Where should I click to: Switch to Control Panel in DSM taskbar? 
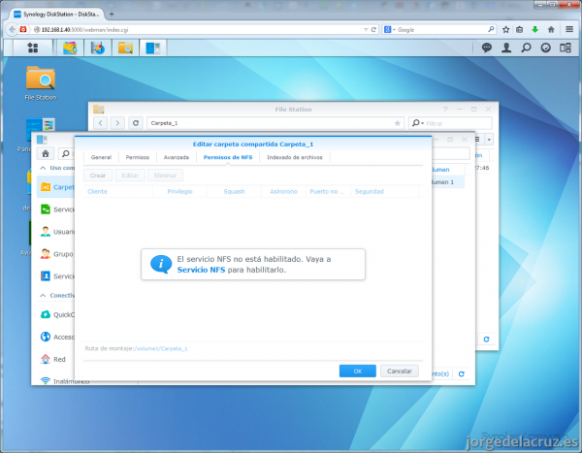point(153,48)
